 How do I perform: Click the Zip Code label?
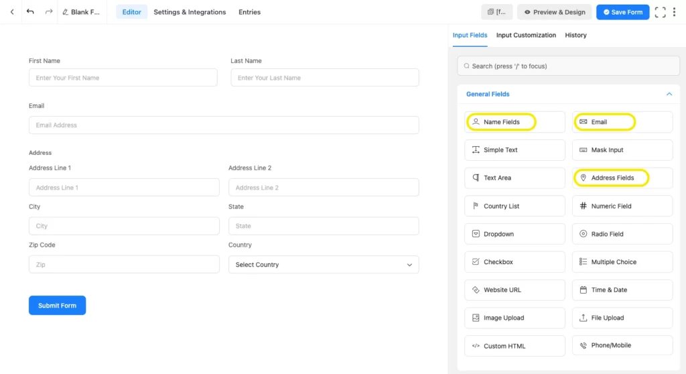(42, 245)
